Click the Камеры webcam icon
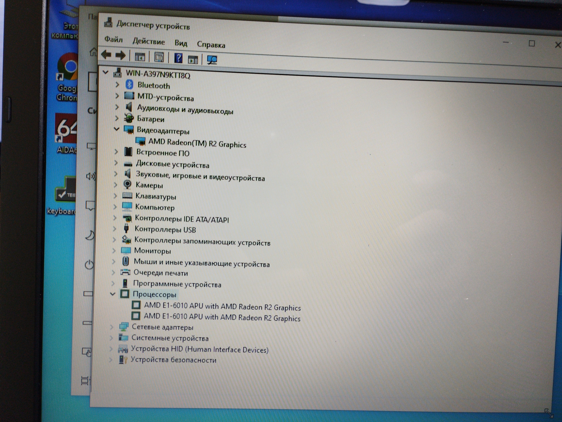The height and width of the screenshot is (422, 562). (127, 184)
